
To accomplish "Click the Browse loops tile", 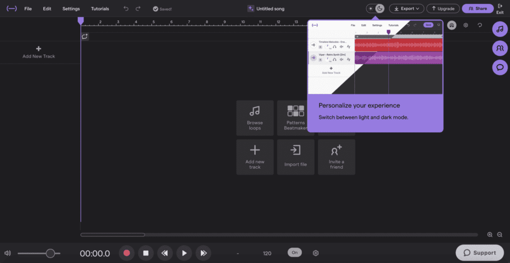I will (x=255, y=118).
